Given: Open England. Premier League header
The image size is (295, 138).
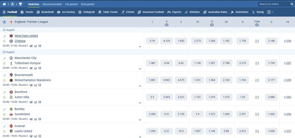Looking at the screenshot, I should (x=31, y=22).
